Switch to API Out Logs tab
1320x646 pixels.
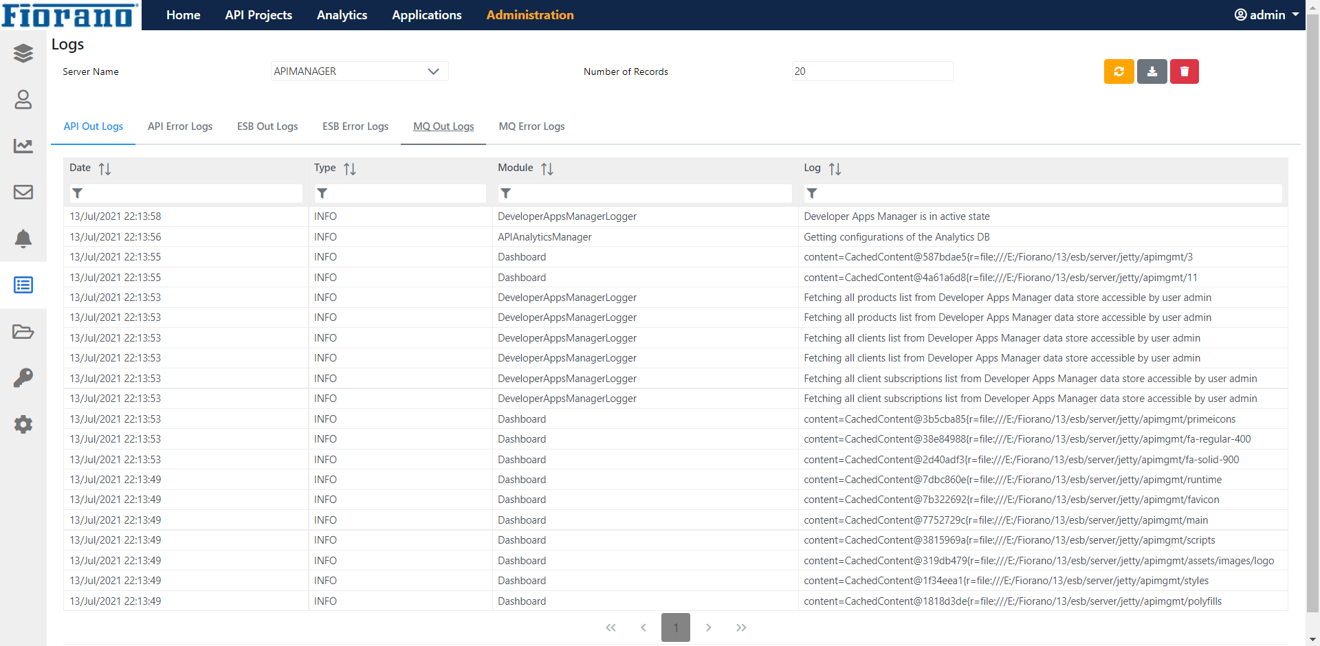pyautogui.click(x=93, y=126)
